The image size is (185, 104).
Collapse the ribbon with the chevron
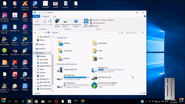pos(142,16)
